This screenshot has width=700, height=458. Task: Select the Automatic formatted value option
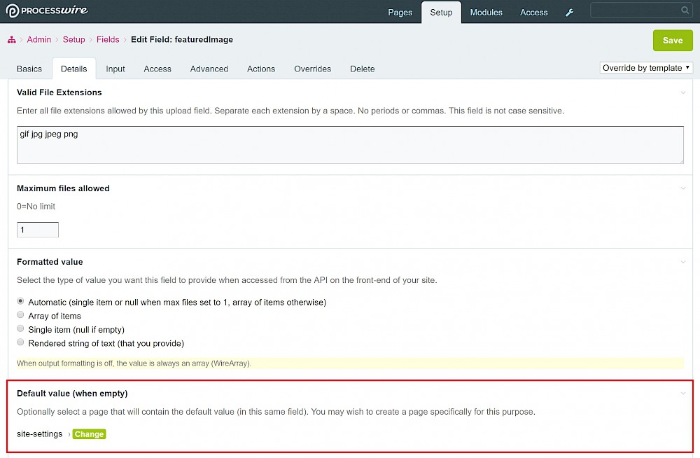[20, 302]
